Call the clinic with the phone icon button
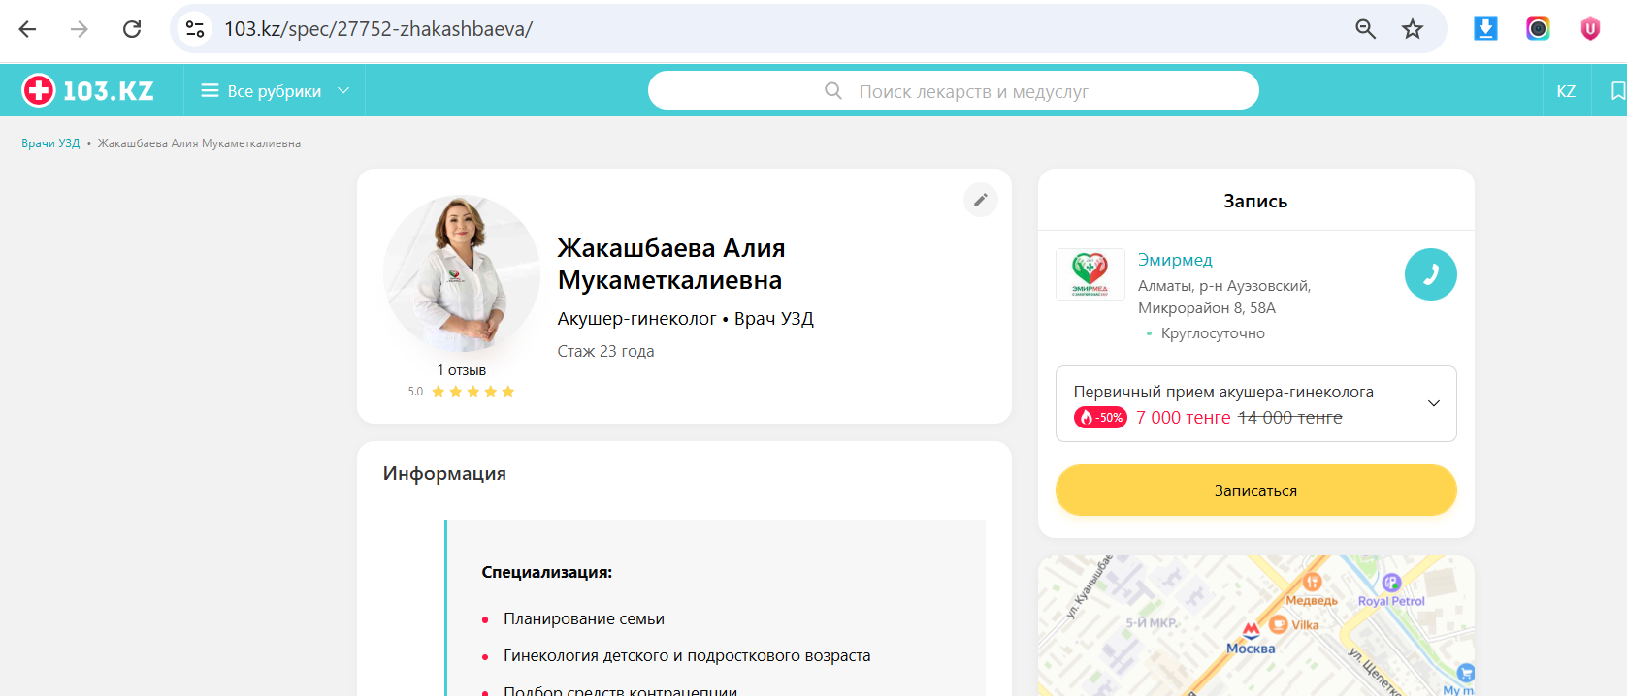 (1431, 274)
